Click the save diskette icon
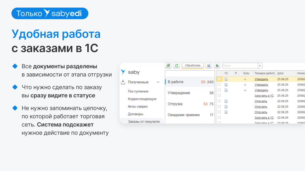Viewport: 305px width, 171px height. click(x=209, y=66)
